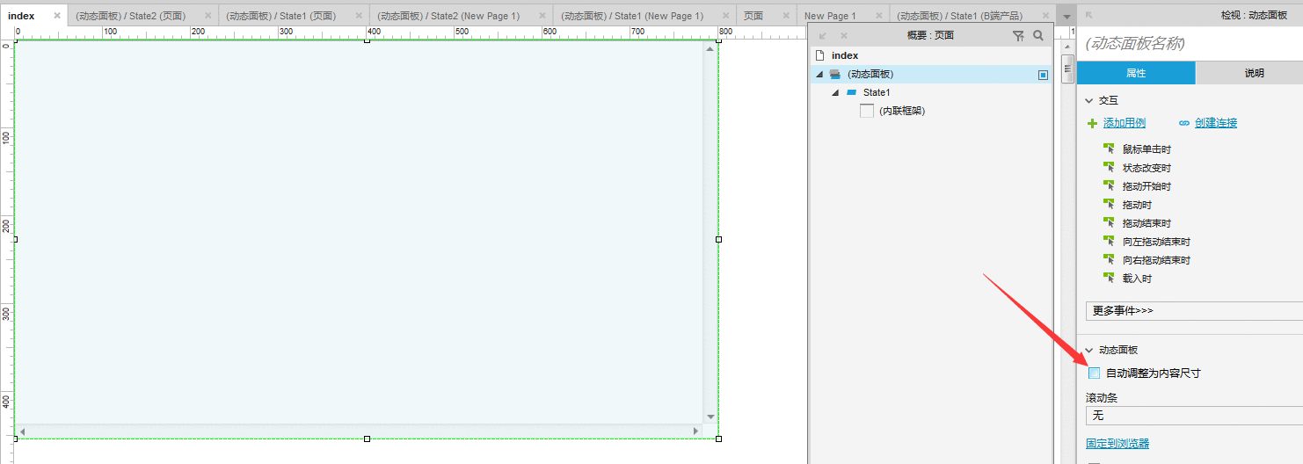
Task: Click the dynamic panel icon in the outline tree
Action: point(835,75)
